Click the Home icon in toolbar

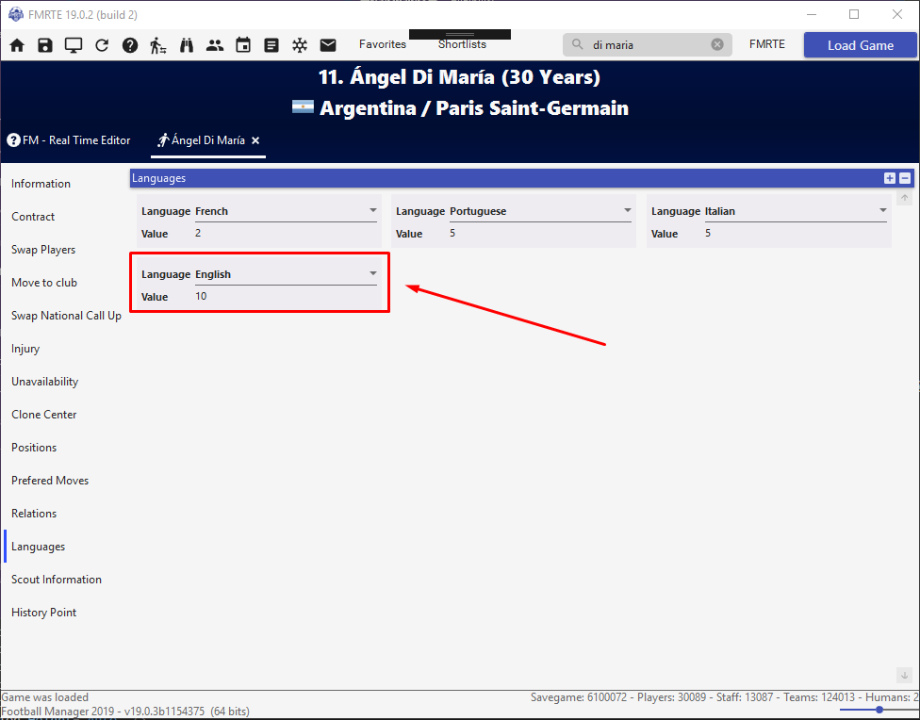17,45
